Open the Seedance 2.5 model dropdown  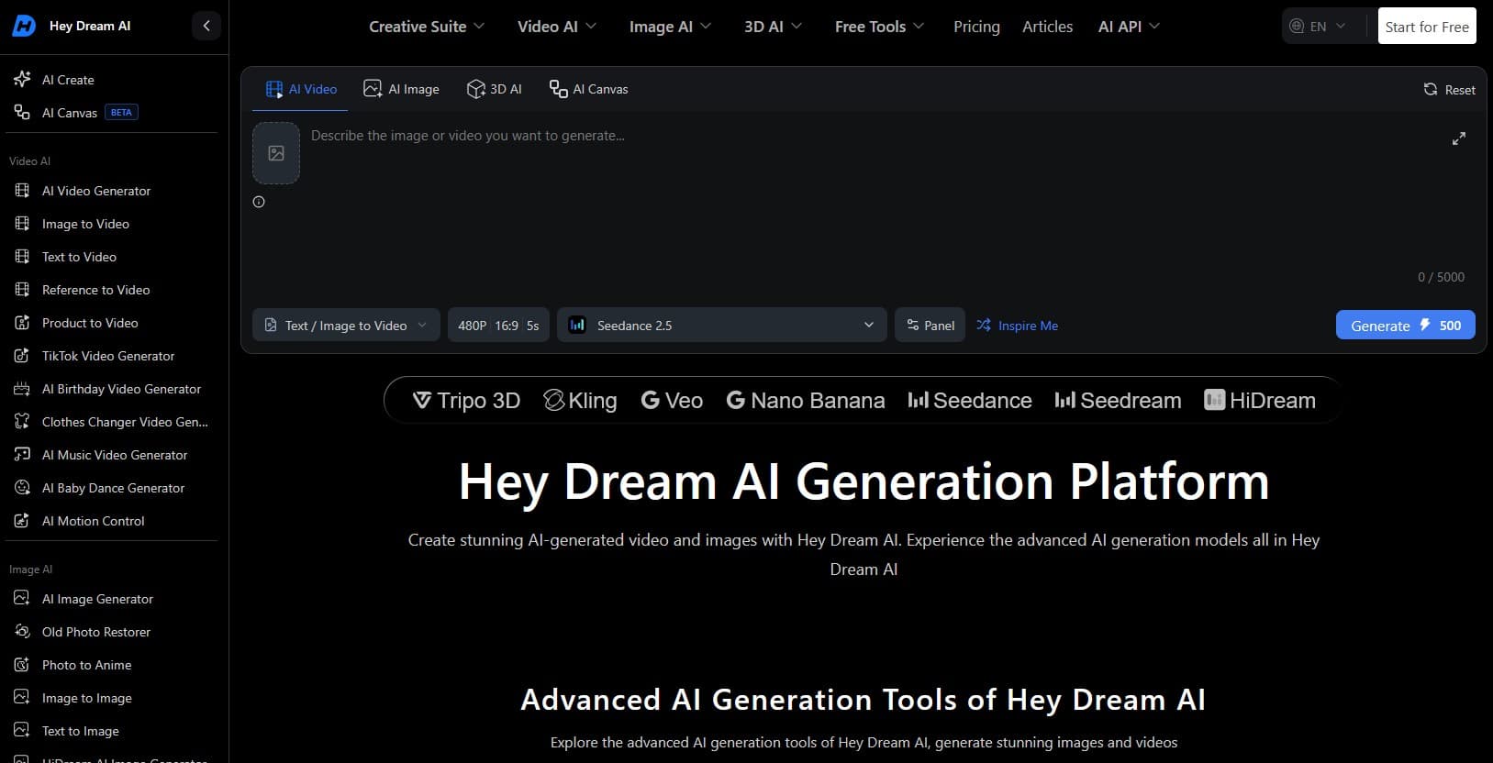pos(721,325)
